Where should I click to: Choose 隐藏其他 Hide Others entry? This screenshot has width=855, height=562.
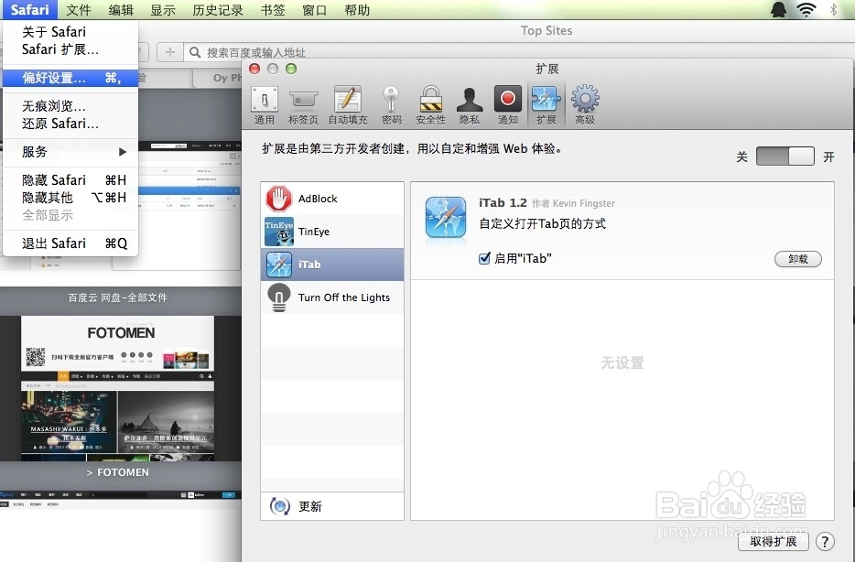tap(70, 198)
